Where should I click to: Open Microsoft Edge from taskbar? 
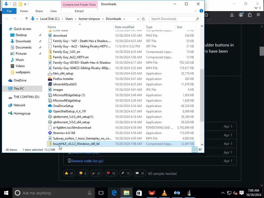pos(114,193)
